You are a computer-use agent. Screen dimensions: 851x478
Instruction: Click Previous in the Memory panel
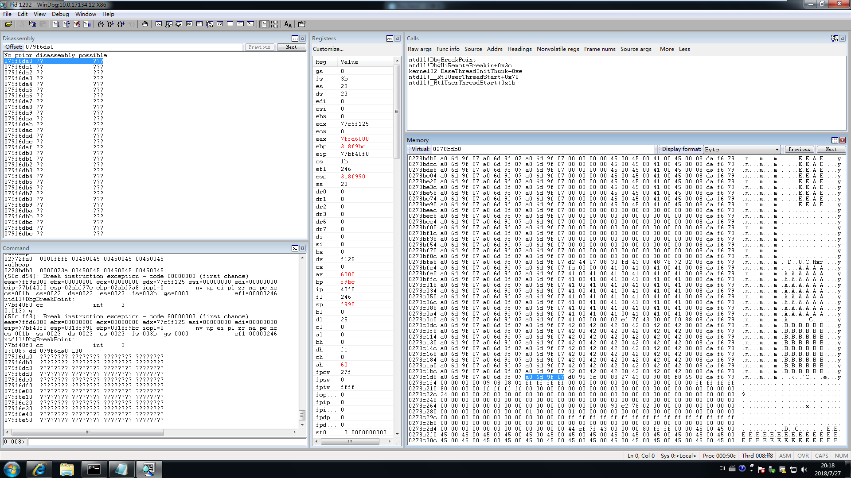799,149
